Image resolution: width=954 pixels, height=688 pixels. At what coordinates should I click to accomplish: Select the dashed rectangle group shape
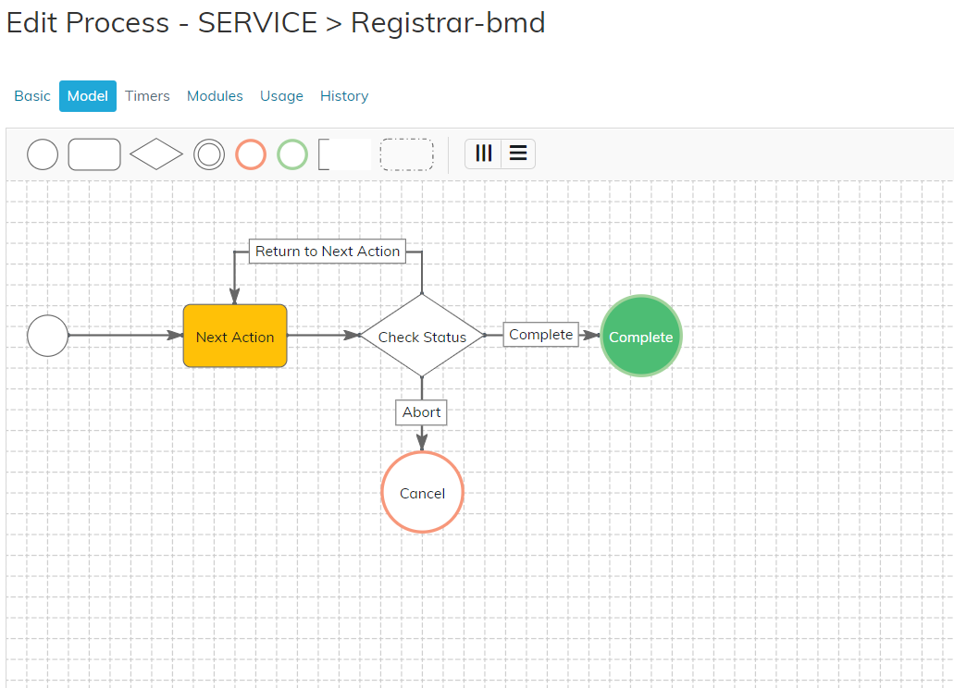[406, 154]
